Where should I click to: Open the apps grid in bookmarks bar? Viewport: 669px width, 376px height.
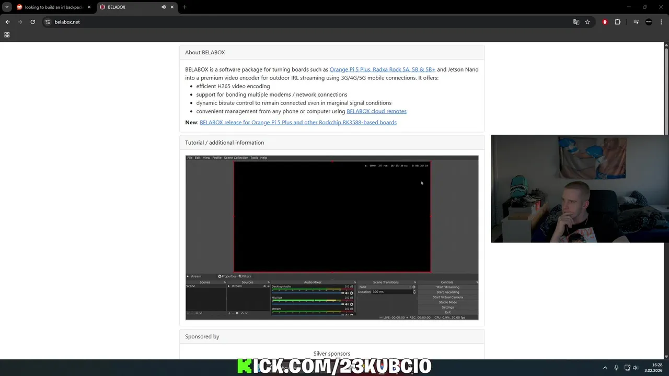(x=7, y=35)
